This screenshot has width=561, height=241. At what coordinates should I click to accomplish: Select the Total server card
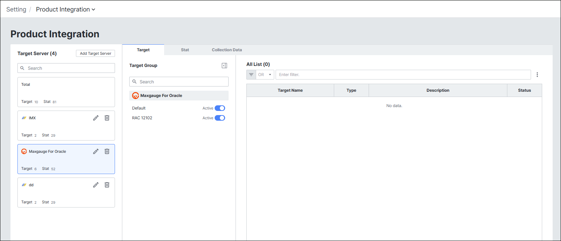click(x=66, y=92)
